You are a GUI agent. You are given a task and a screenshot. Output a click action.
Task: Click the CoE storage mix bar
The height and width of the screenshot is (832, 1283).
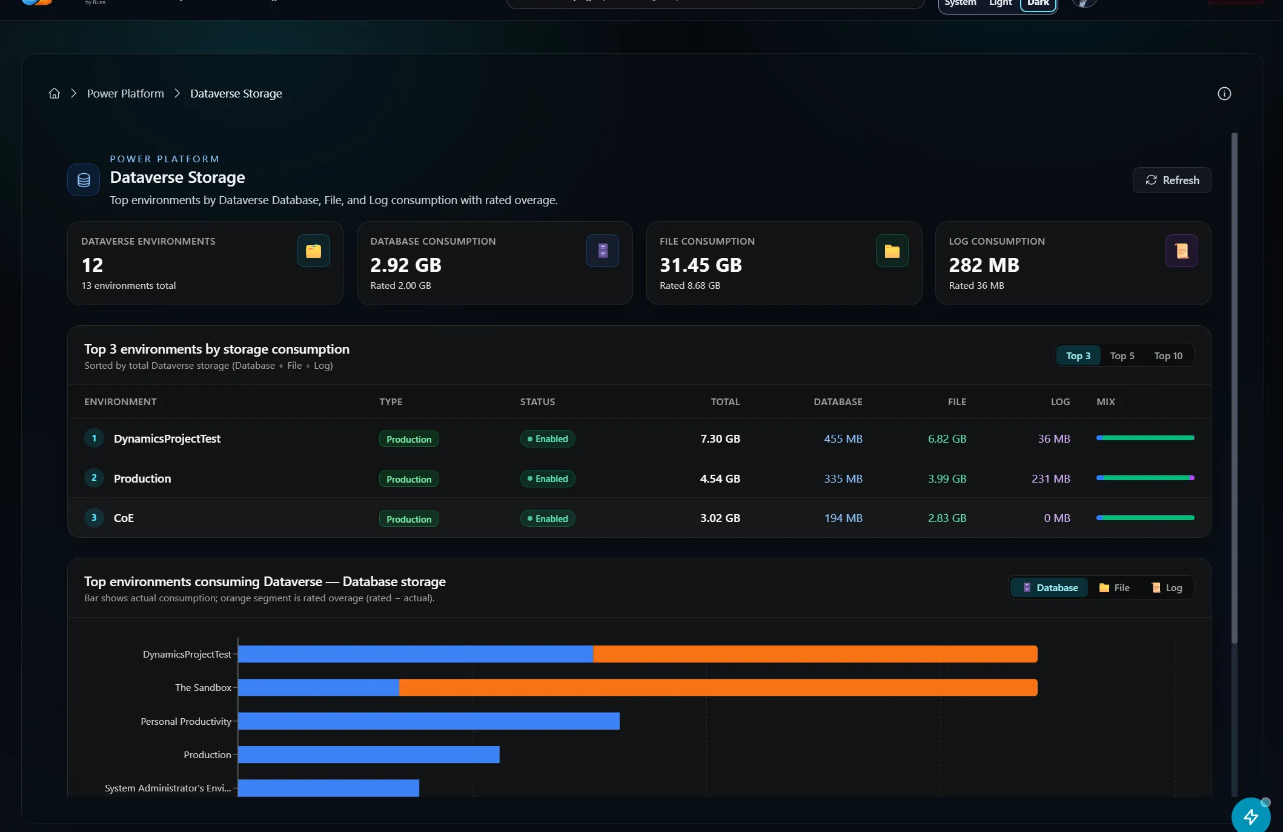[1145, 518]
